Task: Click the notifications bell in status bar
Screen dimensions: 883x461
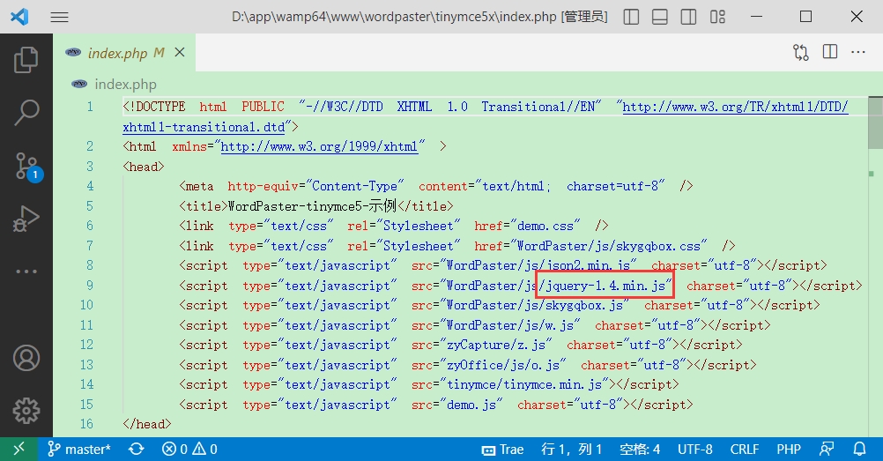Action: [860, 450]
